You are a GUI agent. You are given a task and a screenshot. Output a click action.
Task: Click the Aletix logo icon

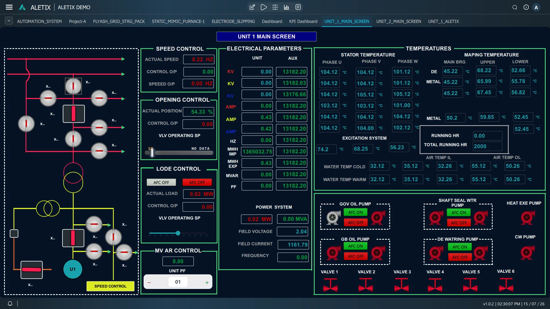pos(22,7)
